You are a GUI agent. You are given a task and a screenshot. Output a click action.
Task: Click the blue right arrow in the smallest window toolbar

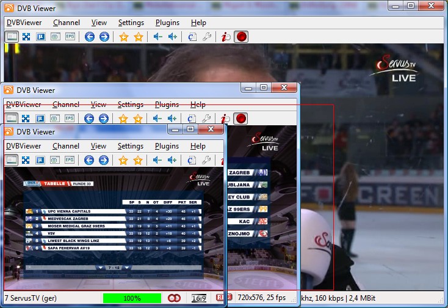point(104,160)
